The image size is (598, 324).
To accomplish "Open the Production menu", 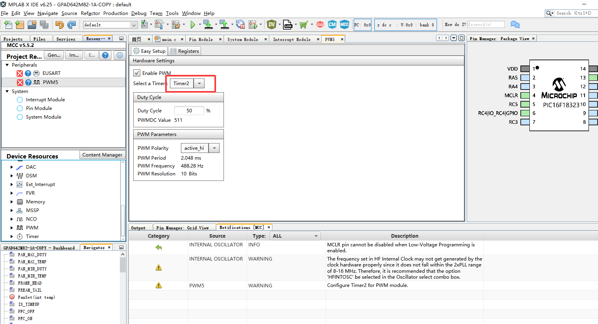I will pyautogui.click(x=116, y=13).
